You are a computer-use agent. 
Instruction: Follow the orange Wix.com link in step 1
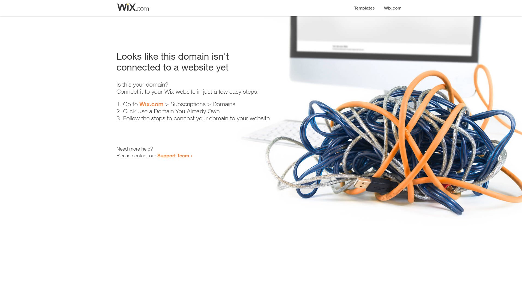click(151, 104)
